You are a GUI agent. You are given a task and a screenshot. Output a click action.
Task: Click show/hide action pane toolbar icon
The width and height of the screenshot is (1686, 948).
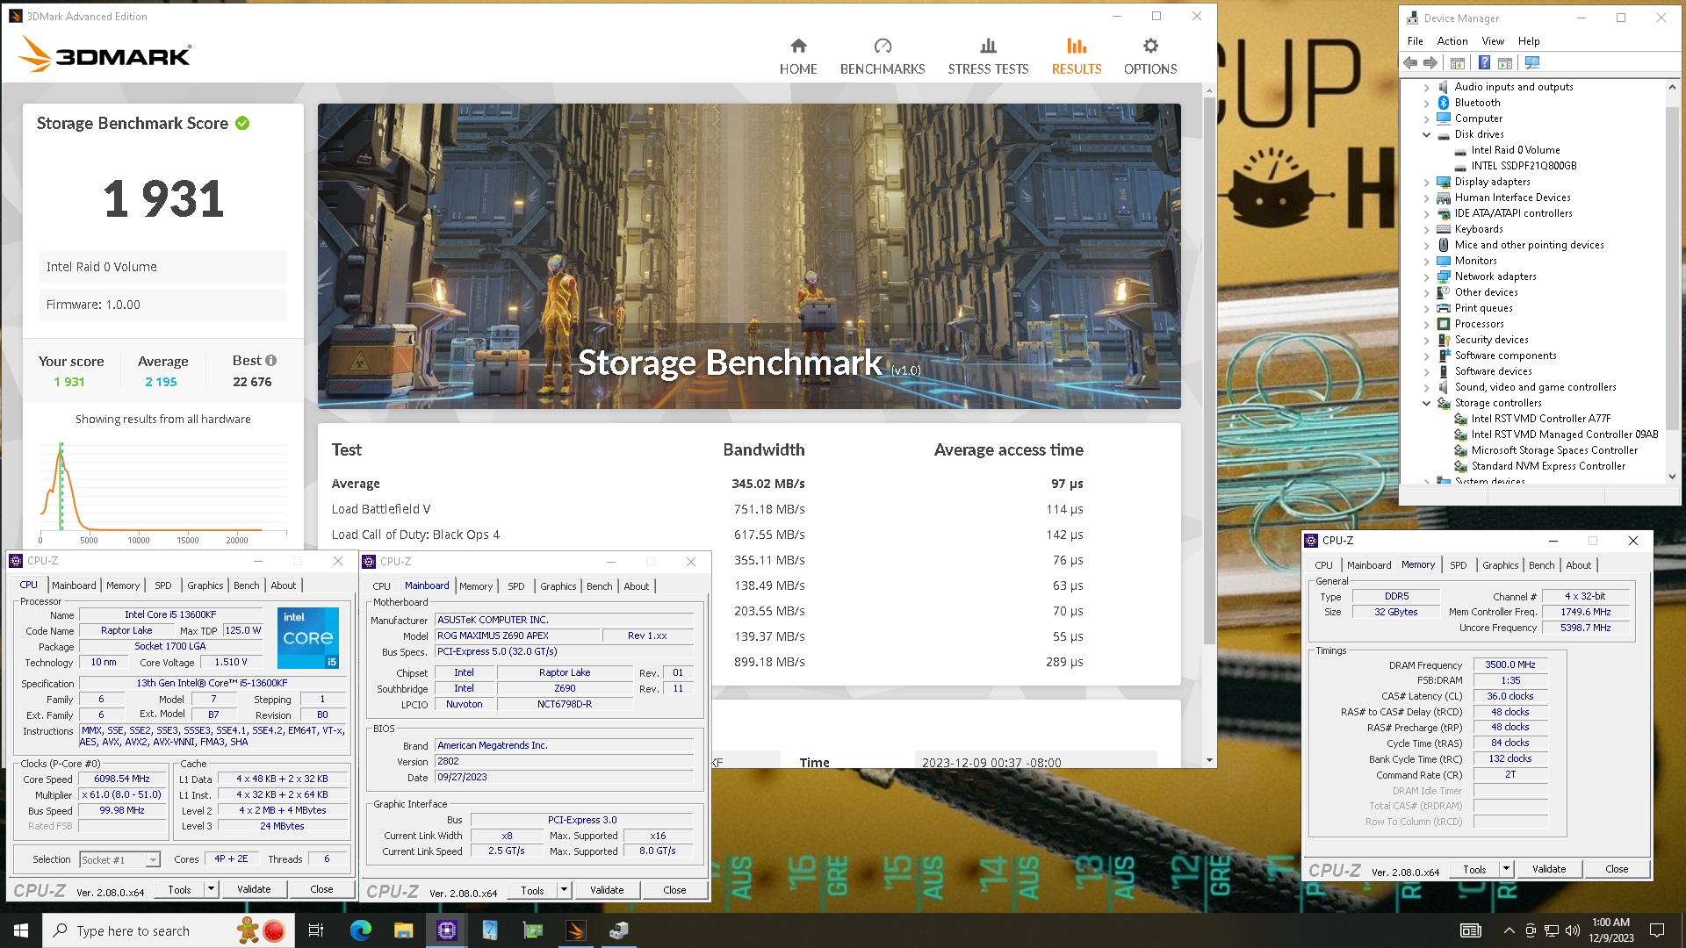1505,63
